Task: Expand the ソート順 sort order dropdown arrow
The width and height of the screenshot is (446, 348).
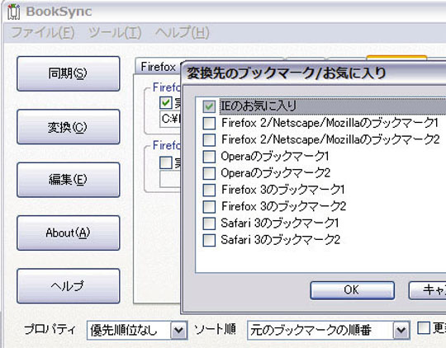Action: 401,330
